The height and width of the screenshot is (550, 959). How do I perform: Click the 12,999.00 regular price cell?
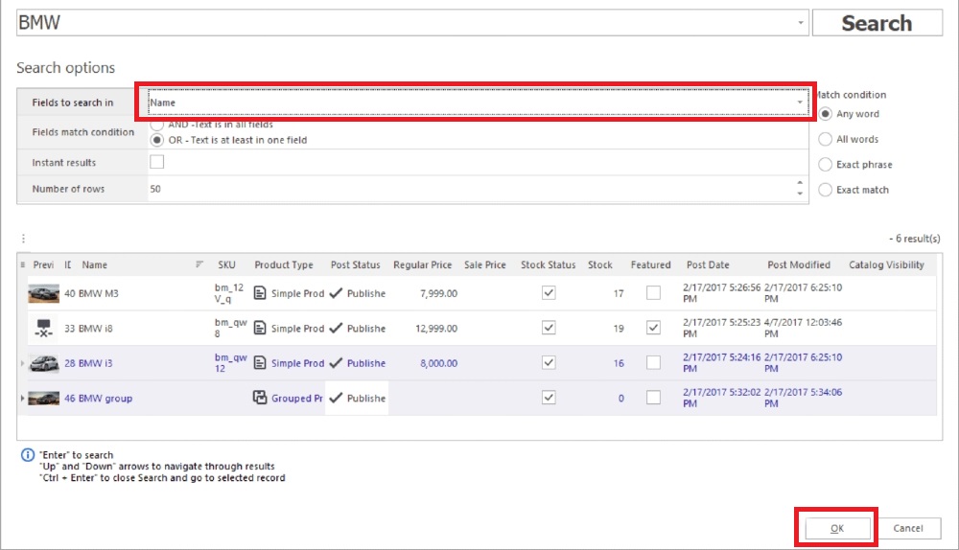pos(436,328)
